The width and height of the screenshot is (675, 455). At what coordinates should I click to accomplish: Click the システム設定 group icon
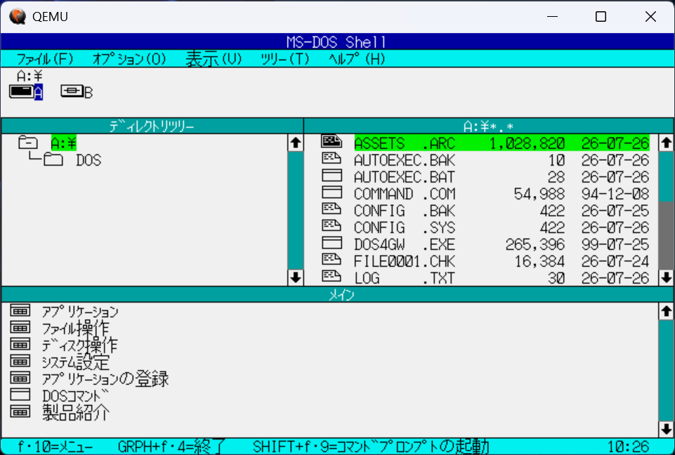pos(20,361)
